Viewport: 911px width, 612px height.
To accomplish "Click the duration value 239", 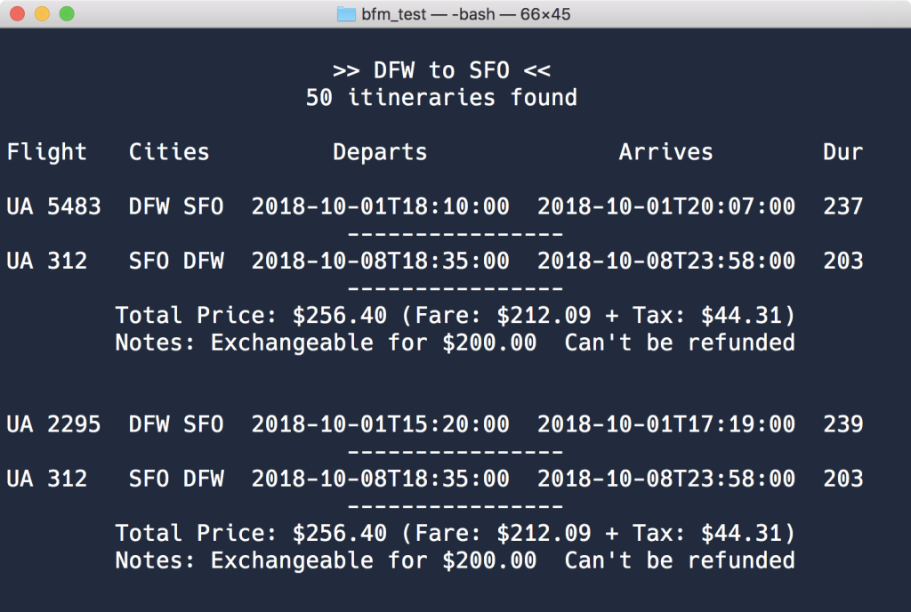I will tap(842, 424).
